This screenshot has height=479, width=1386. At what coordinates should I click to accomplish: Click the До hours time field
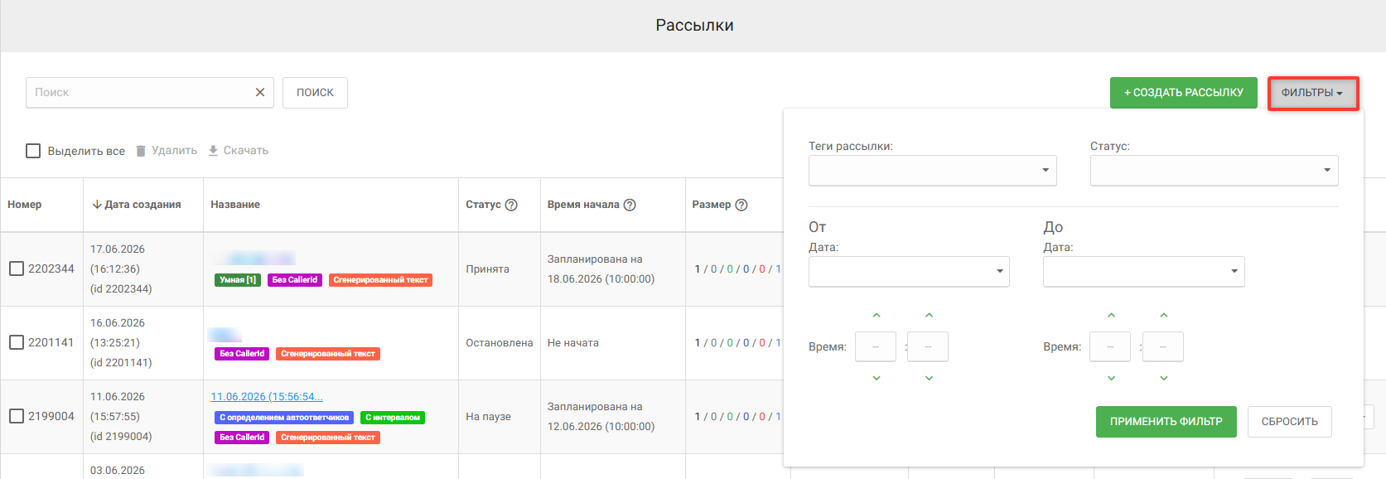click(1110, 346)
